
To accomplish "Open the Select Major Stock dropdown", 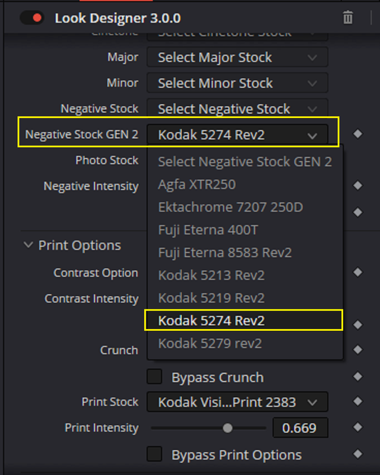I will click(x=237, y=57).
